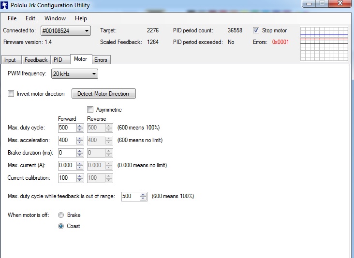This screenshot has height=258, width=354.
Task: Toggle the Asymmetric checkbox
Action: [x=90, y=110]
